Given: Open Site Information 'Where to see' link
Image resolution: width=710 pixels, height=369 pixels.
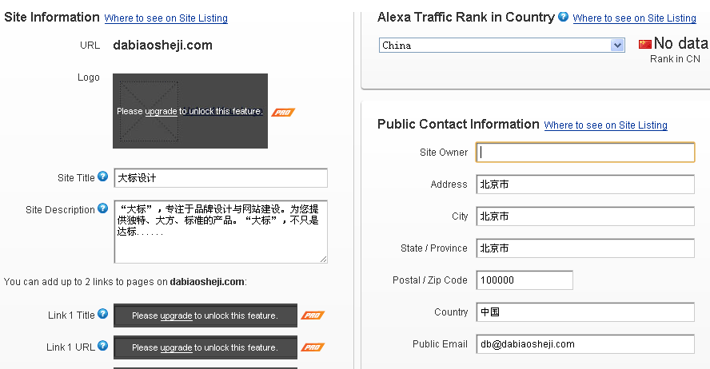Looking at the screenshot, I should point(166,18).
